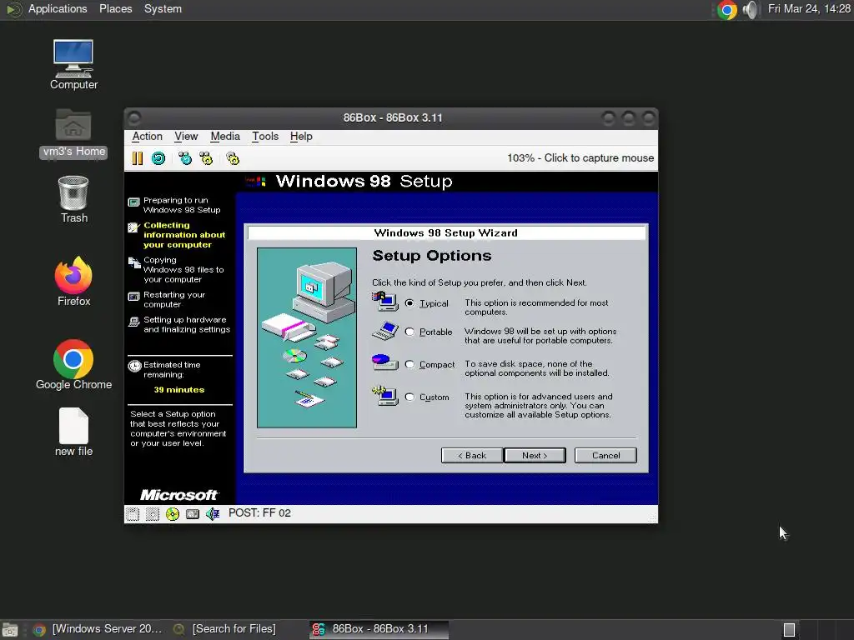Click the CD-ROM disc icon in status bar

point(172,513)
